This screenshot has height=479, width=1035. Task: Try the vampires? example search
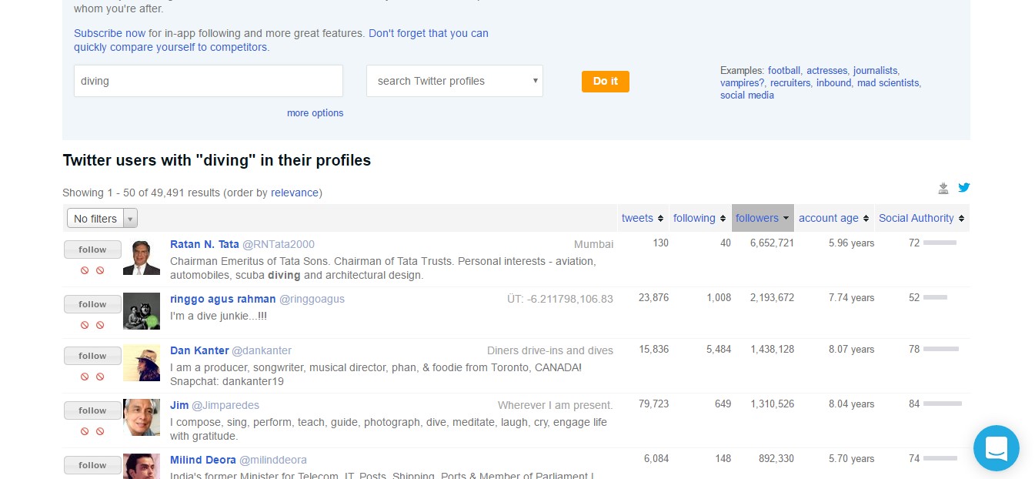click(743, 82)
